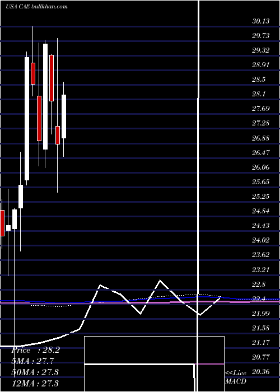The image size is (280, 392).
Task: Click the 23.62 price axis label
Action: pos(261,255)
